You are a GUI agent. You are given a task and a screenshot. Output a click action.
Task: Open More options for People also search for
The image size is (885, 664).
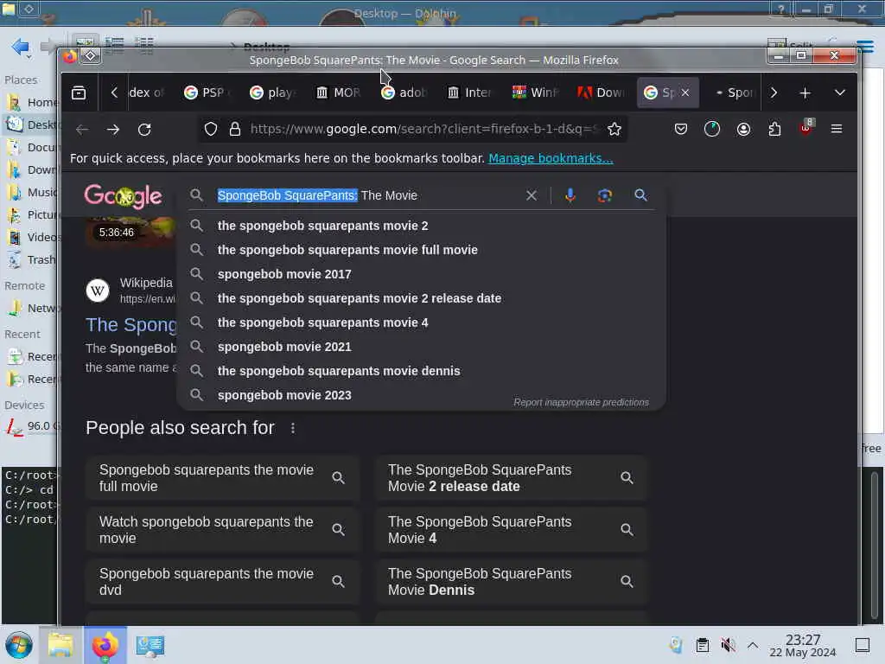coord(292,428)
